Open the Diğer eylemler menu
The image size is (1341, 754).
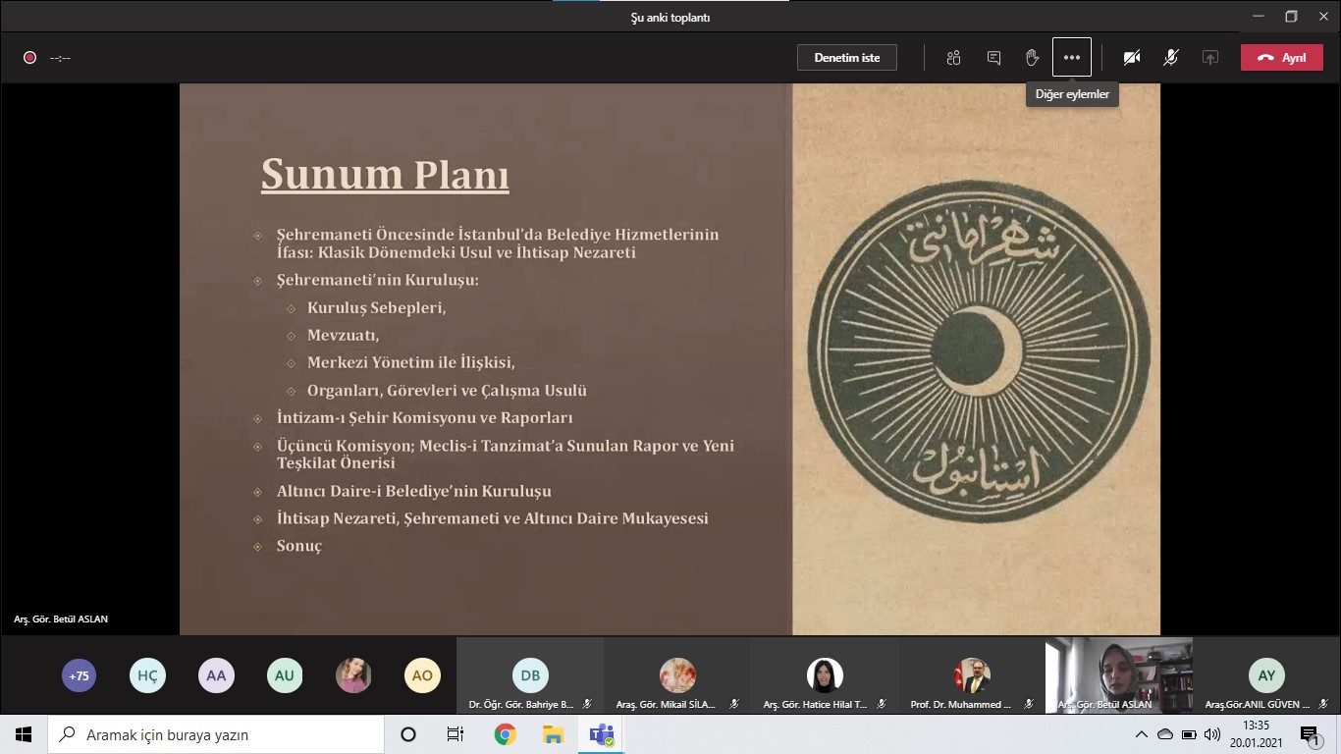point(1071,58)
